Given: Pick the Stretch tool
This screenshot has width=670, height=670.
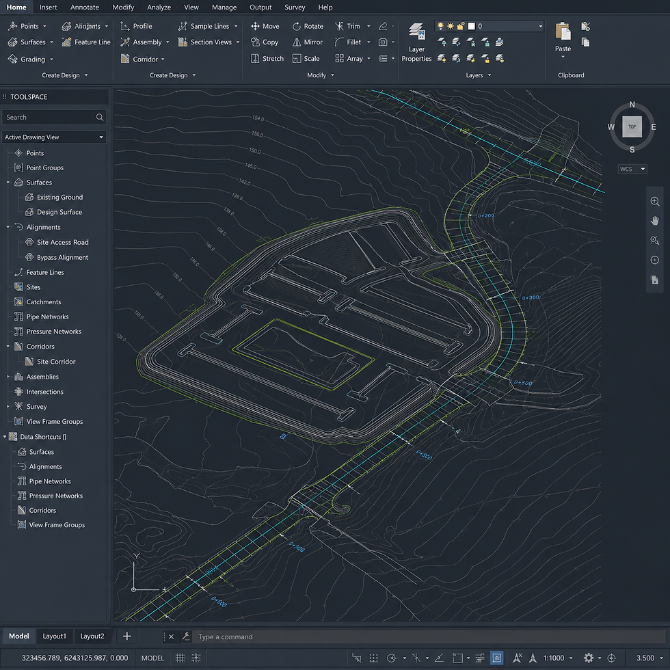Looking at the screenshot, I should 267,59.
